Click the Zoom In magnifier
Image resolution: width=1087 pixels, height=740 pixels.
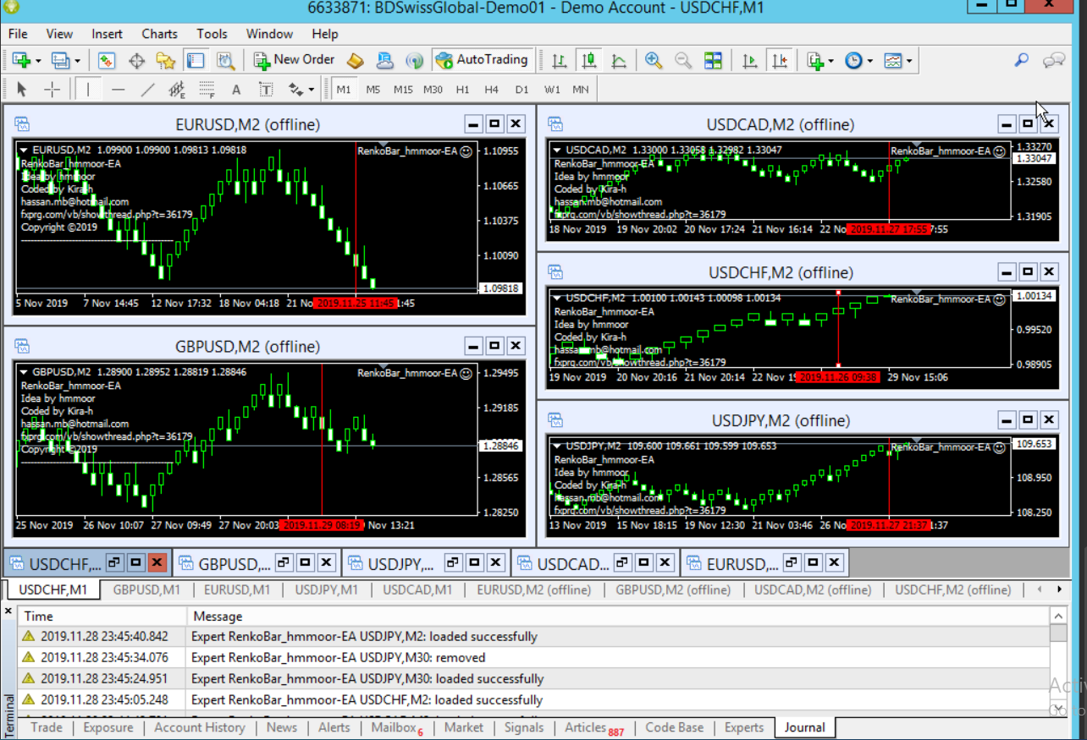653,60
